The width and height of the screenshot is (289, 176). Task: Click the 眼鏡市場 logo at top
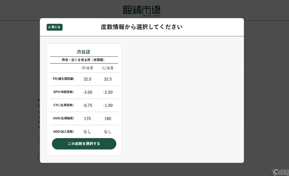click(x=142, y=11)
